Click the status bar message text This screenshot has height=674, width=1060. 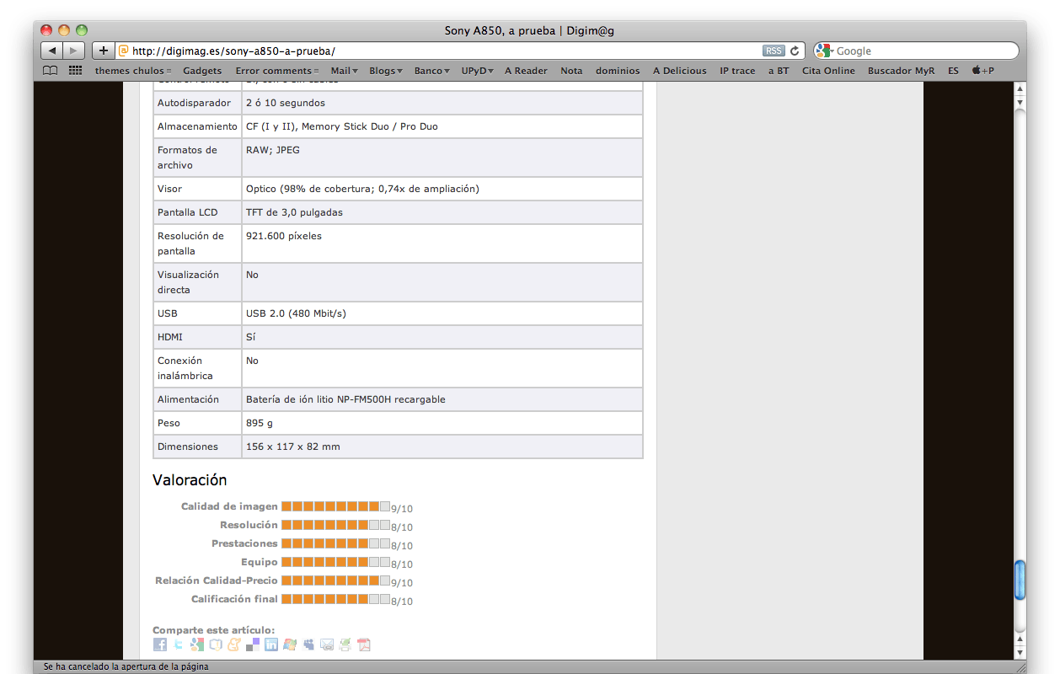coord(126,666)
